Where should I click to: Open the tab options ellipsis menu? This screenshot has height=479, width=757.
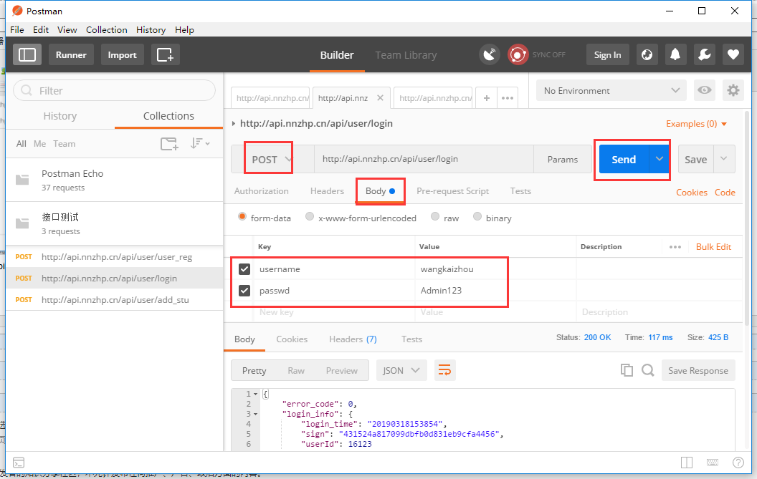click(508, 98)
